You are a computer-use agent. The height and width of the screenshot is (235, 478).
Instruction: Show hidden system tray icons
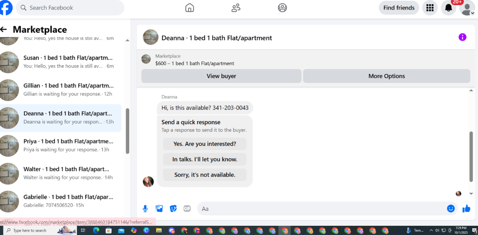point(431,231)
